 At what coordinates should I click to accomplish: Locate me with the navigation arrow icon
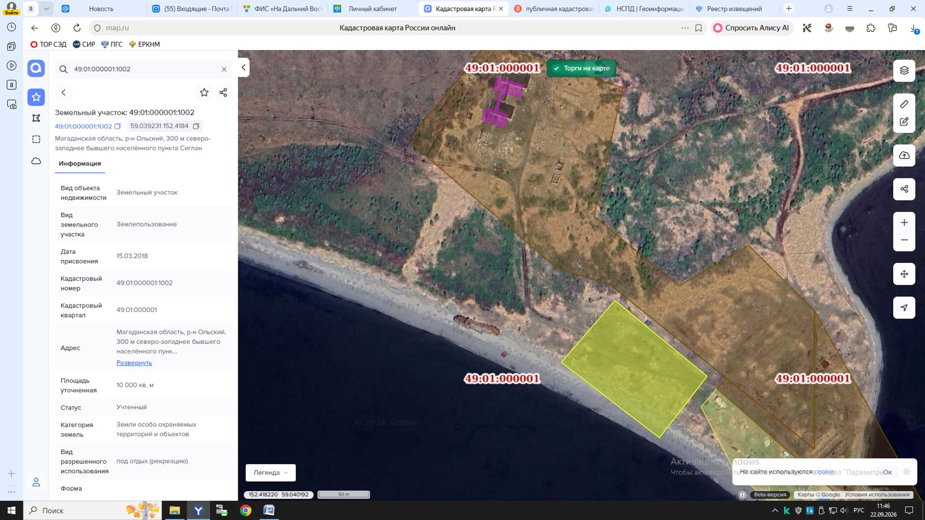click(x=904, y=307)
